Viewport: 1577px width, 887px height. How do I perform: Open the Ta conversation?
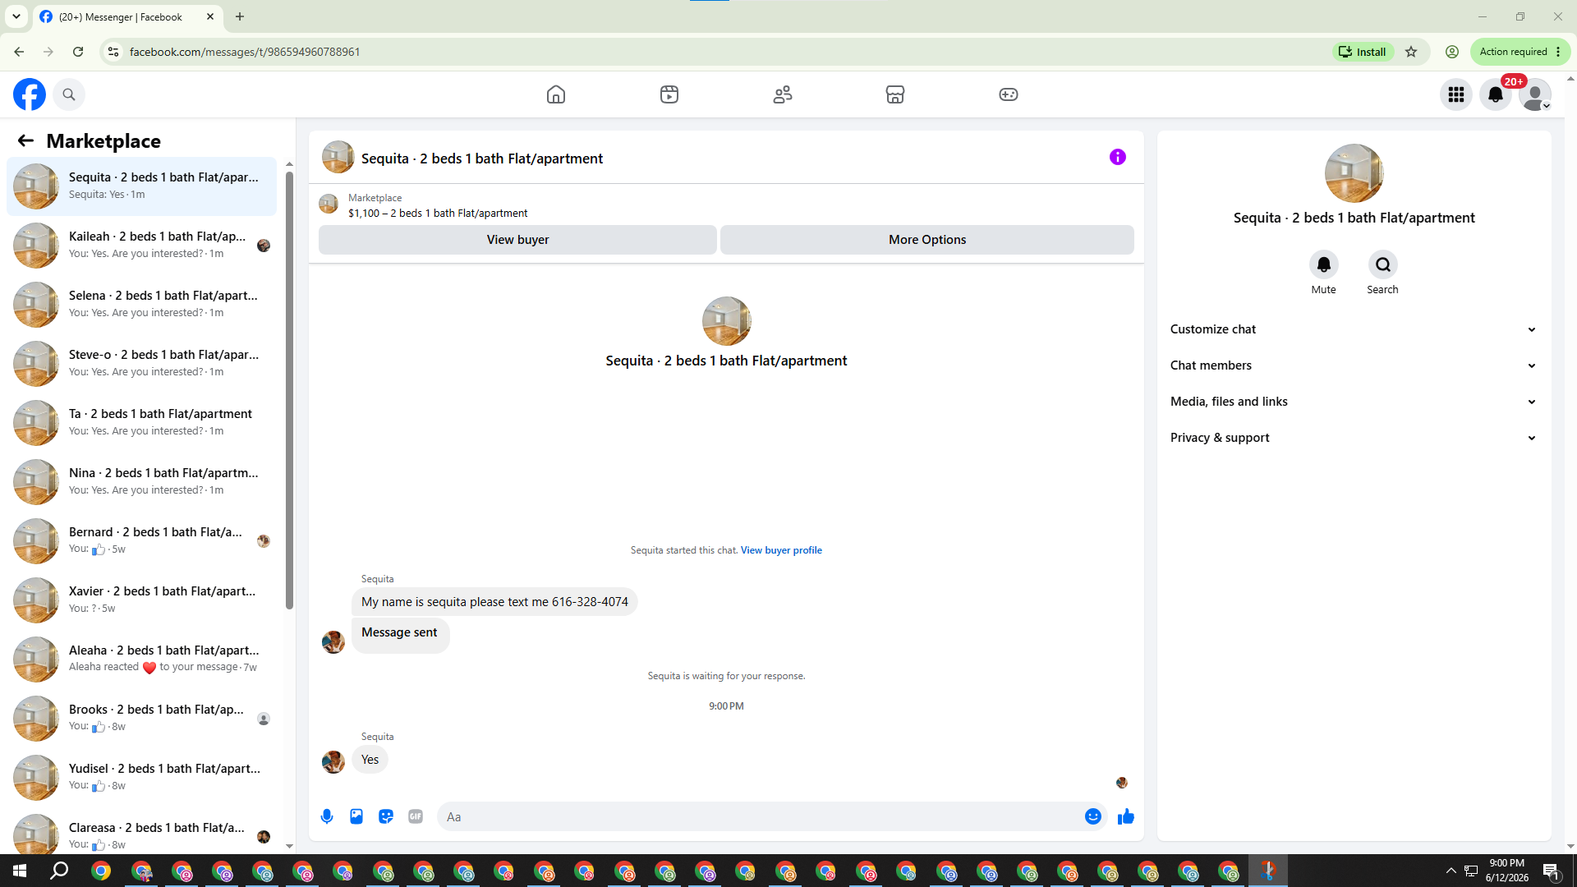pyautogui.click(x=141, y=423)
